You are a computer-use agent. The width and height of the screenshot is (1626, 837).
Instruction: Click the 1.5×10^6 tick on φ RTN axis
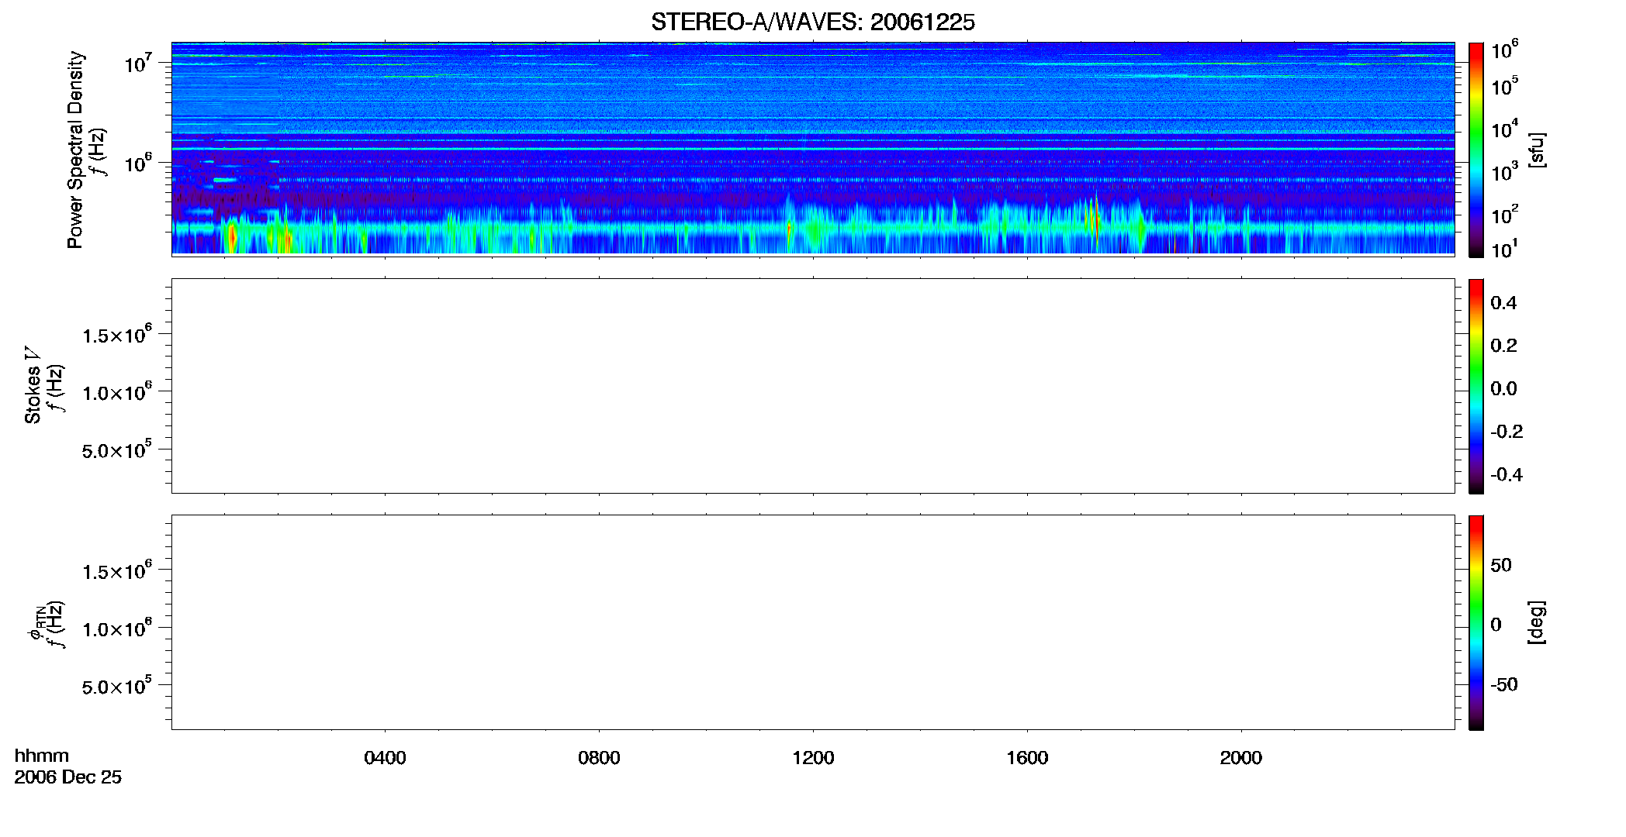click(117, 571)
